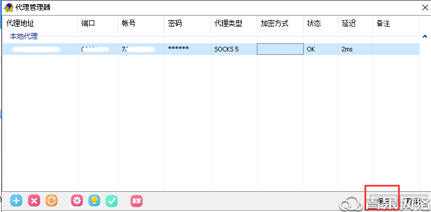The height and width of the screenshot is (212, 431).
Task: Open the red SS proxy icon
Action: (137, 201)
